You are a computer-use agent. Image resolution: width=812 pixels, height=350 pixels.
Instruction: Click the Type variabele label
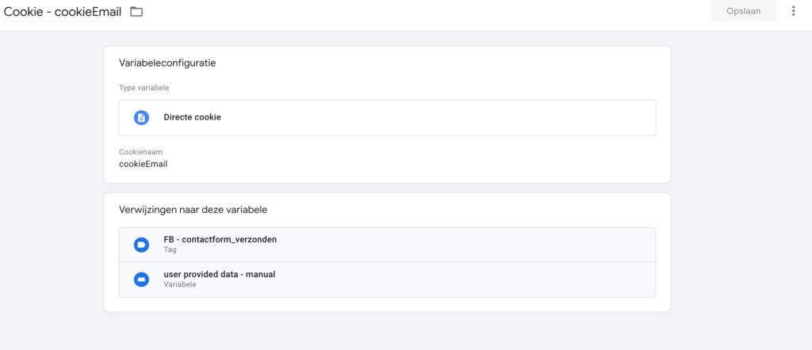point(144,88)
